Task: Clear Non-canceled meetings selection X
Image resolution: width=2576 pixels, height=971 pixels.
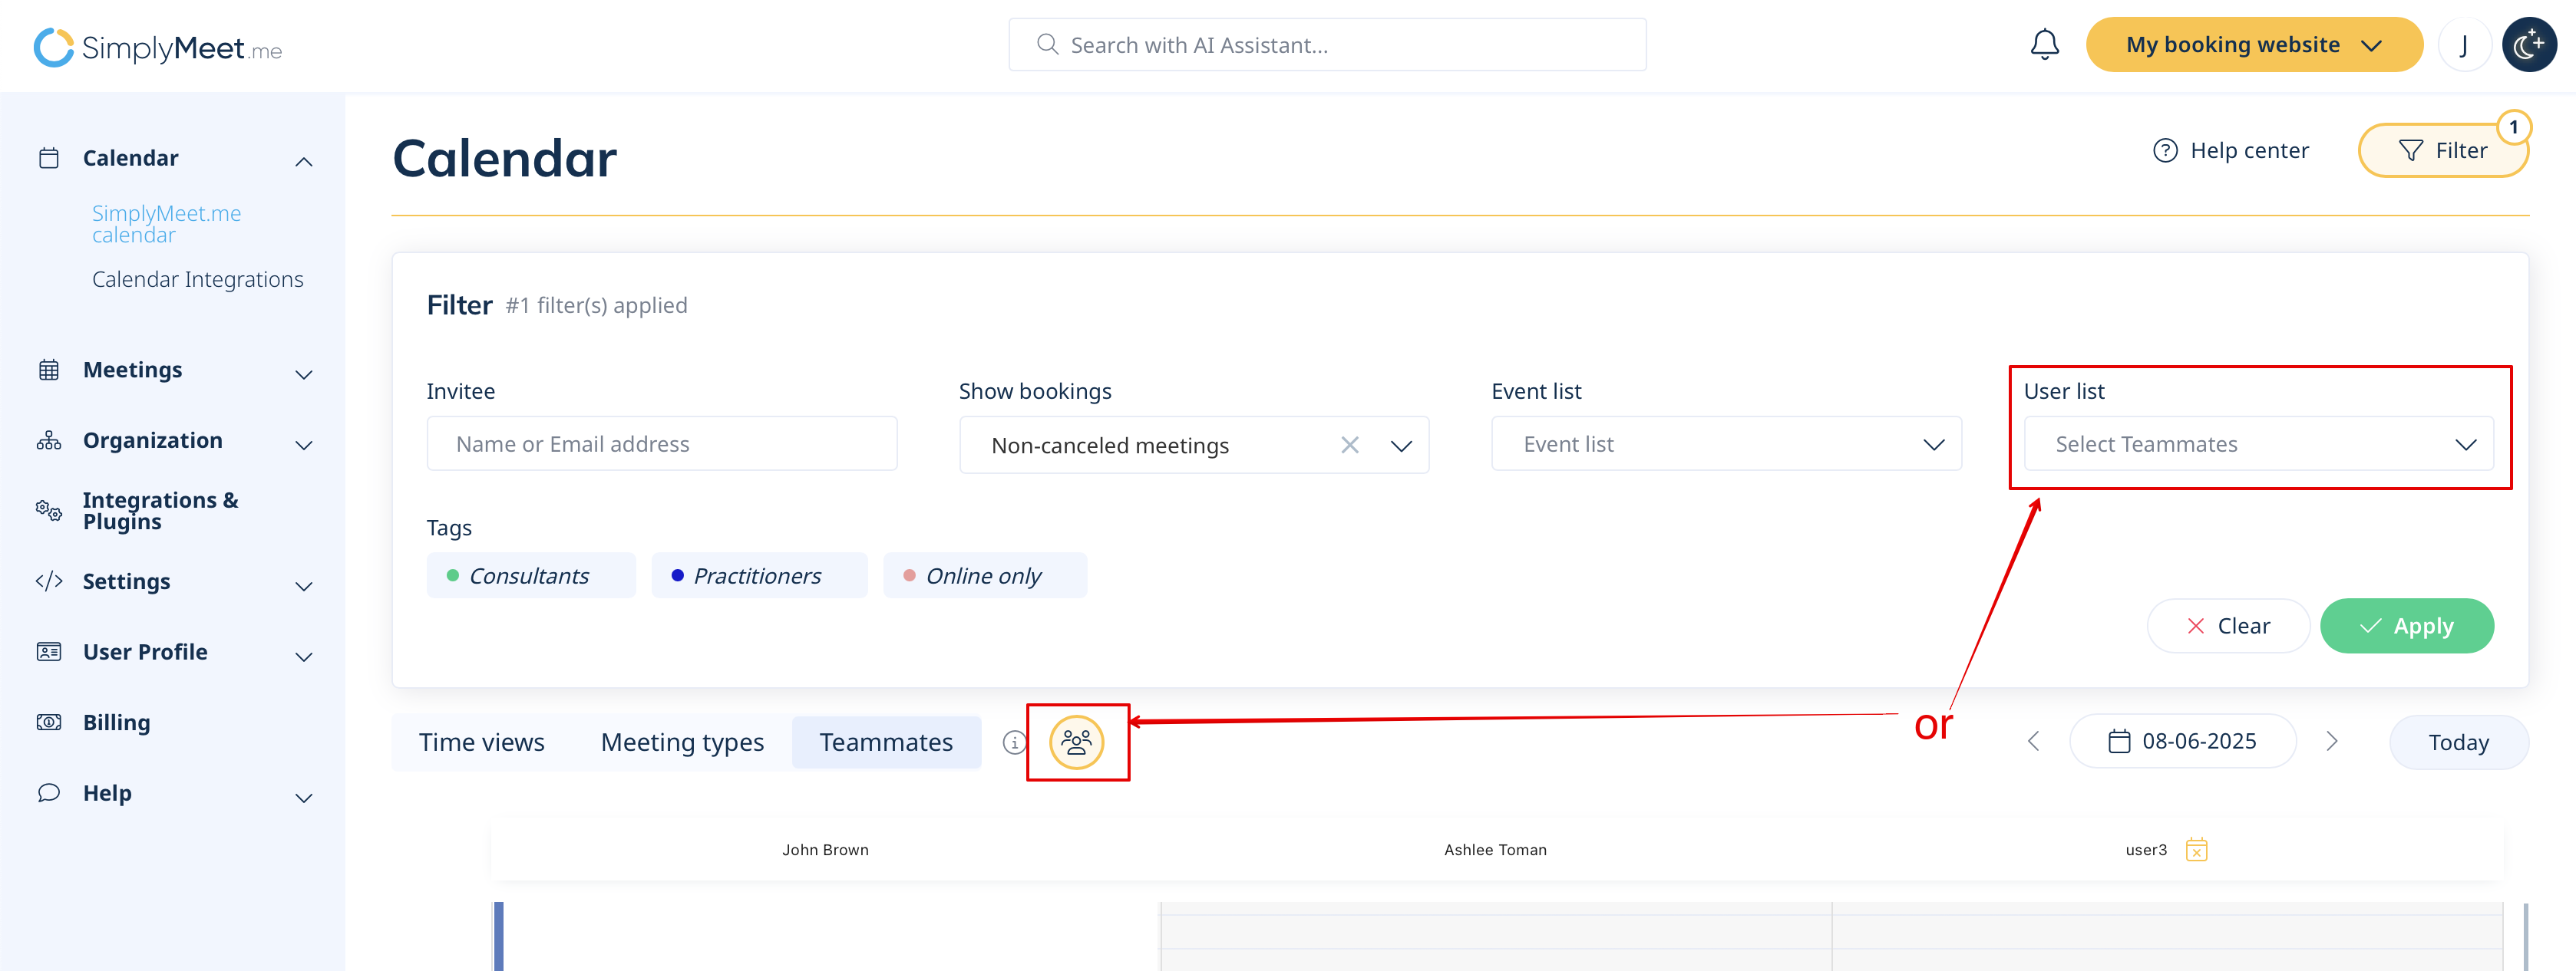Action: [x=1349, y=446]
